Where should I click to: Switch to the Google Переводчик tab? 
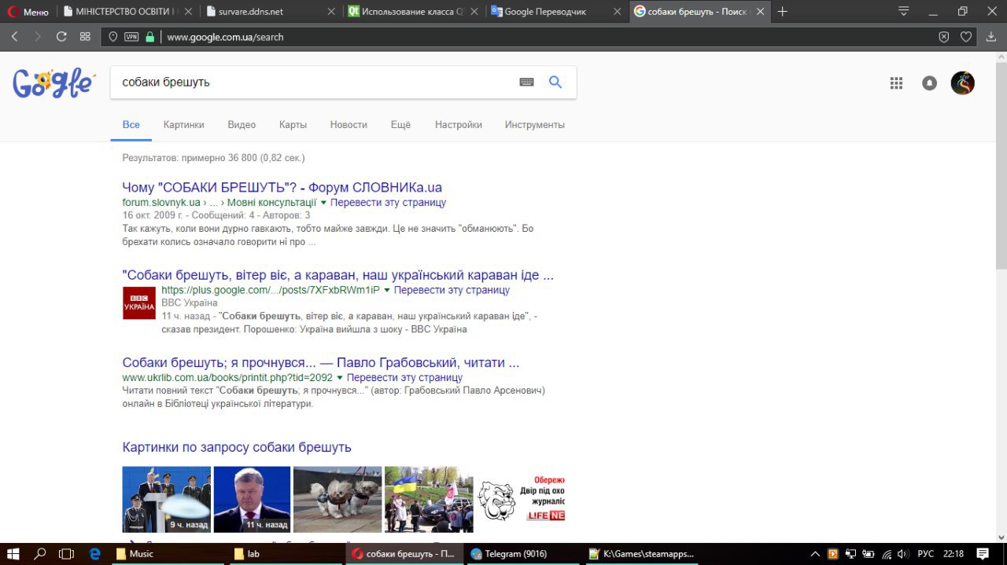pyautogui.click(x=555, y=12)
